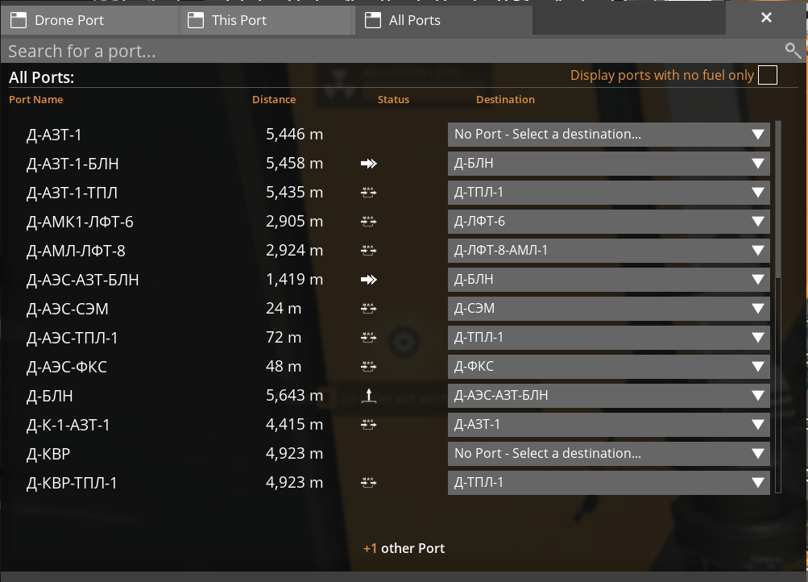This screenshot has height=582, width=808.
Task: Sort by Destination column header
Action: pyautogui.click(x=505, y=99)
